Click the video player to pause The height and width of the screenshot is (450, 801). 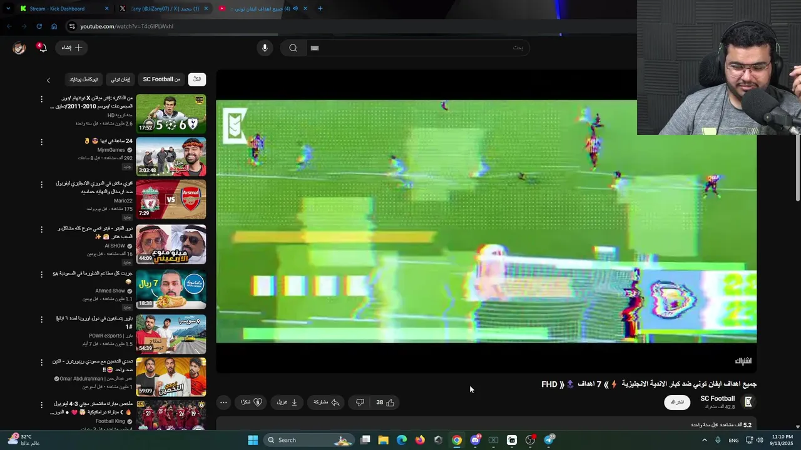486,221
